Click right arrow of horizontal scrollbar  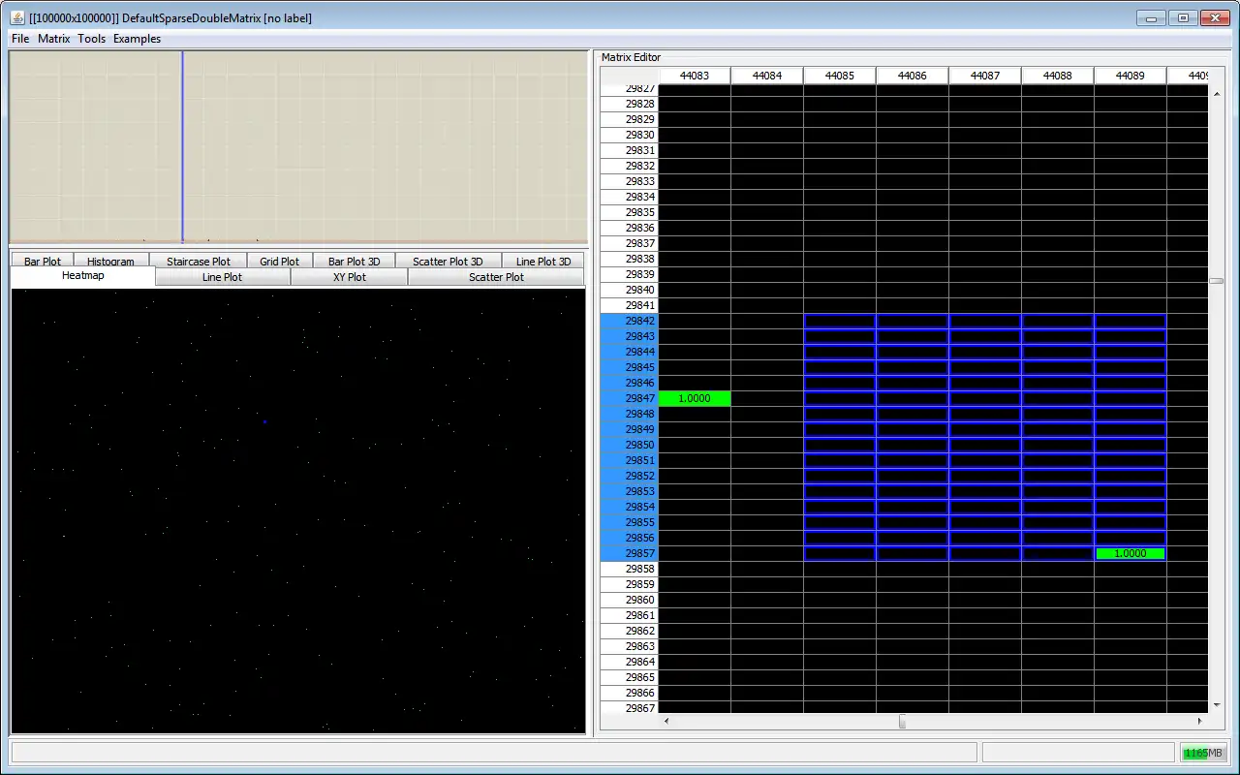1199,721
